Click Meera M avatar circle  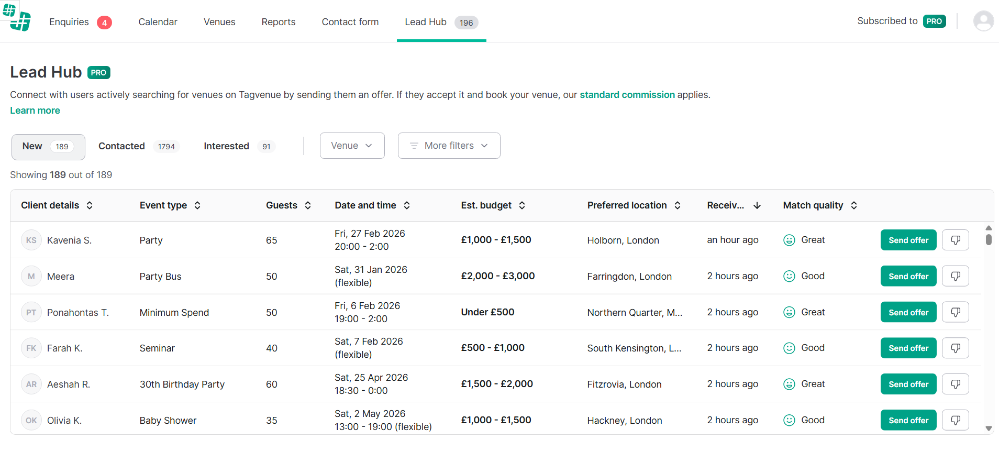coord(31,276)
